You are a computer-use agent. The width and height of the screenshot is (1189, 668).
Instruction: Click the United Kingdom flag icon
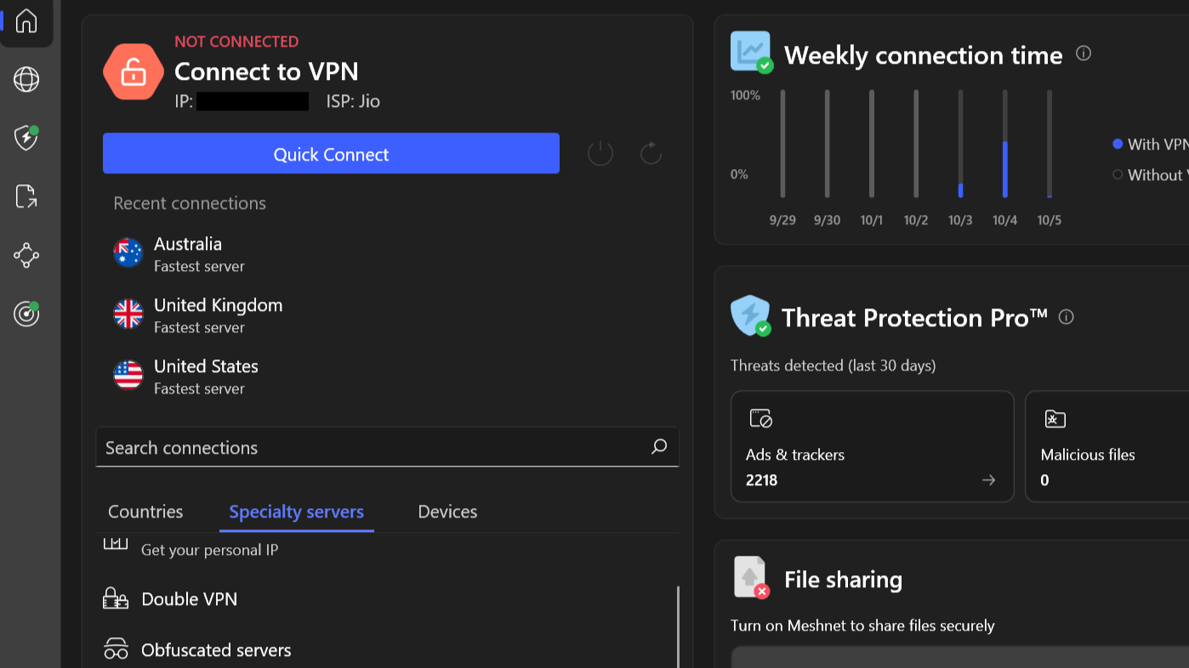[x=128, y=314]
